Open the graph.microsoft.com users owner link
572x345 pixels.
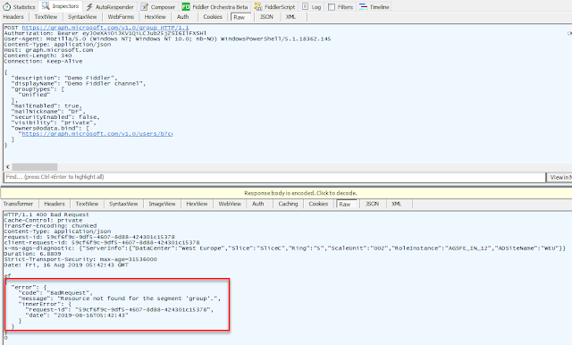(x=97, y=134)
